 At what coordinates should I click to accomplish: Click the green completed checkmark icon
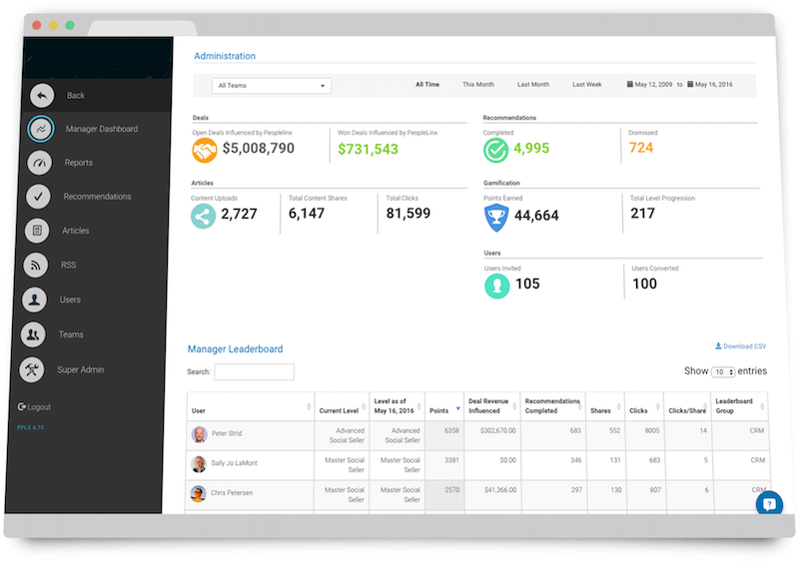[x=495, y=151]
